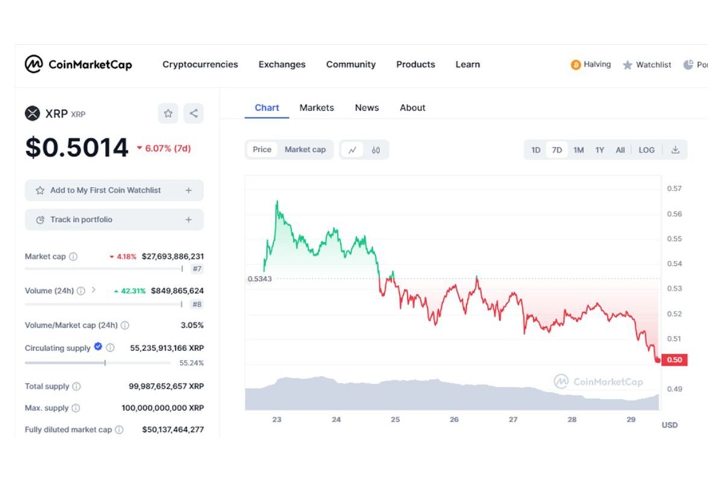The width and height of the screenshot is (723, 482).
Task: Click the share icon beside XRP
Action: [x=193, y=113]
